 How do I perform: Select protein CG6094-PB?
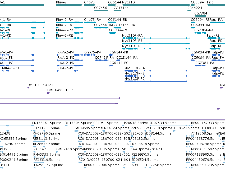[x=201, y=52]
